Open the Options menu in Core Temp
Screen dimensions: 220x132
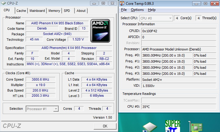point(137,10)
